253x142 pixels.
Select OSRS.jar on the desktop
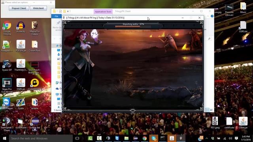pyautogui.click(x=21, y=84)
